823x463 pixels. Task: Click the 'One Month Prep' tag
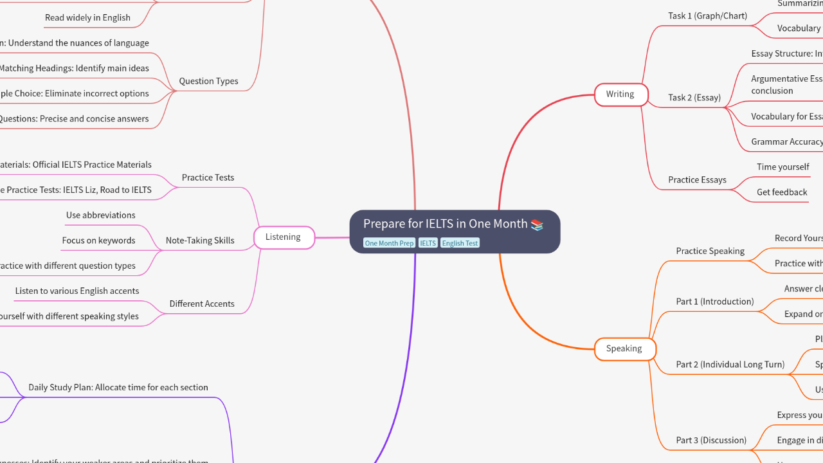(x=389, y=243)
